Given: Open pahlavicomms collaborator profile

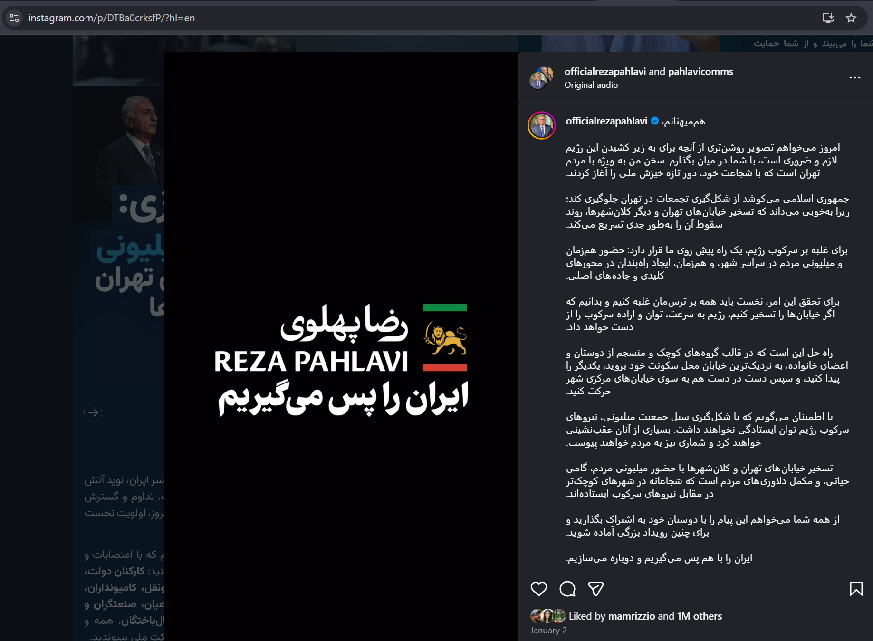Looking at the screenshot, I should pyautogui.click(x=700, y=72).
